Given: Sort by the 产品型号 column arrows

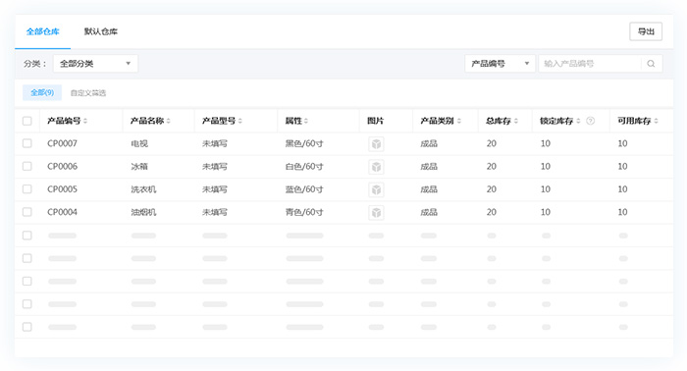Looking at the screenshot, I should 240,121.
